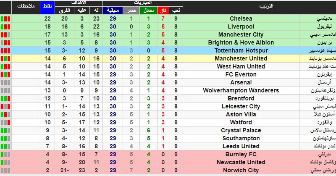Click Tottenham Hotspur's form indicator bars

(5, 51)
